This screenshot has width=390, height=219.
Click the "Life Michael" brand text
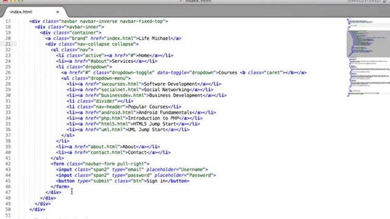coord(155,38)
